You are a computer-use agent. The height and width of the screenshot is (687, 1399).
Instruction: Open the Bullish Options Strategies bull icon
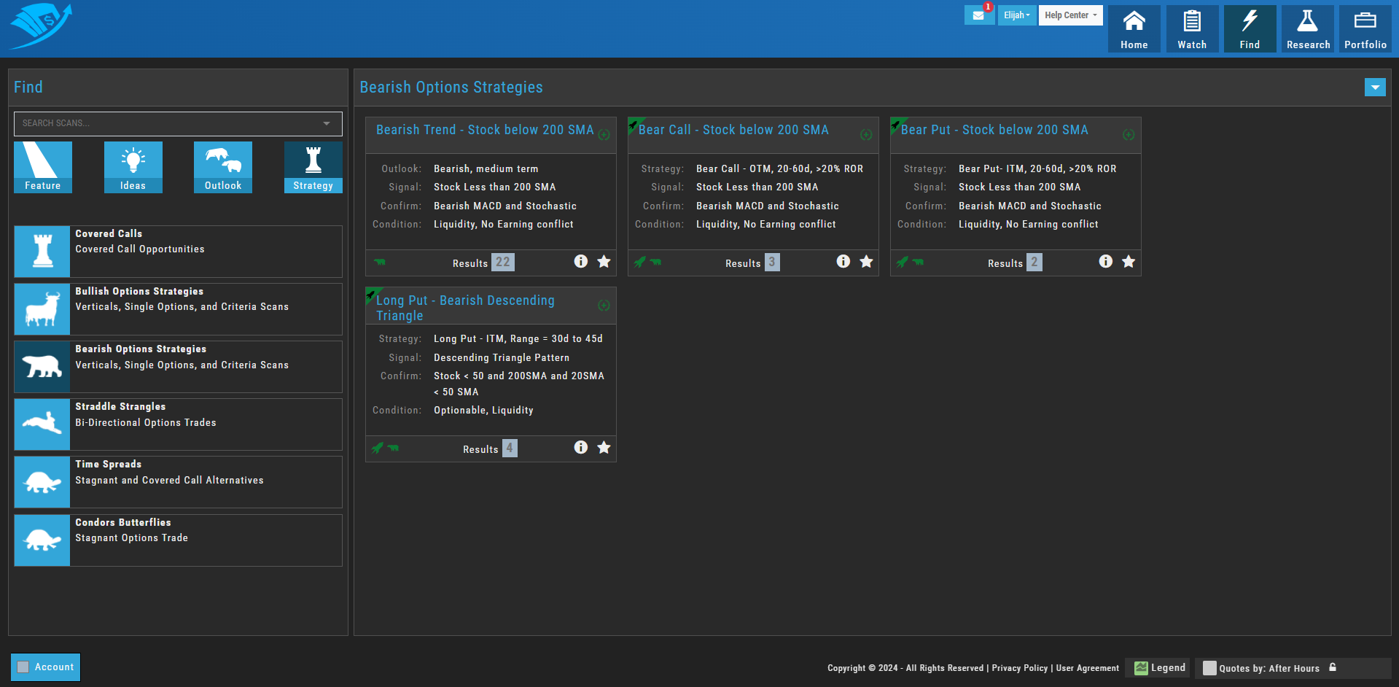(42, 309)
